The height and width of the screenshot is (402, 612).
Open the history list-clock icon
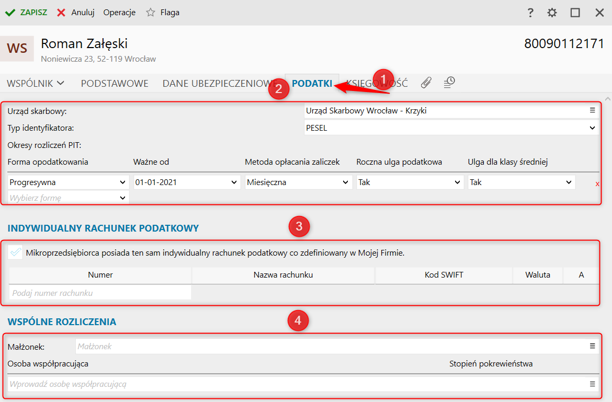(x=449, y=82)
